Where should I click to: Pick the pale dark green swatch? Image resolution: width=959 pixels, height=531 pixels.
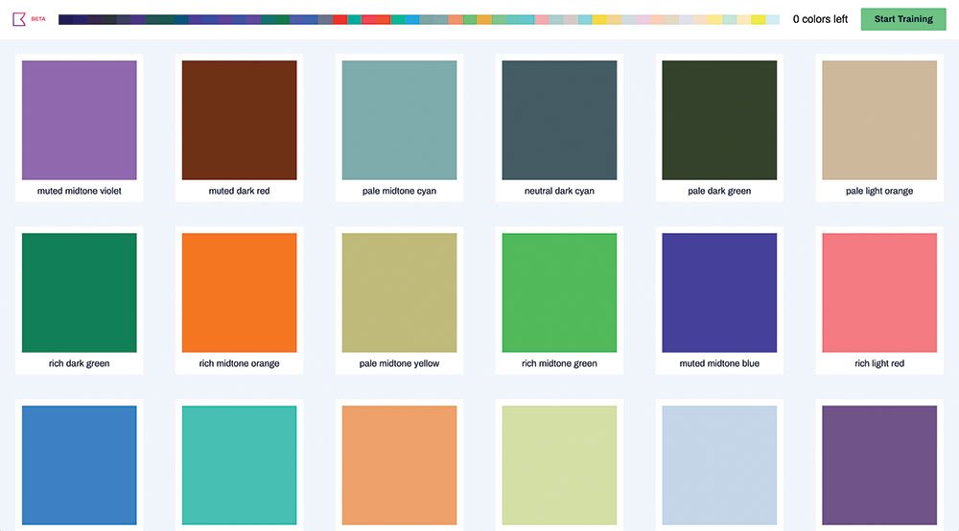pyautogui.click(x=719, y=120)
